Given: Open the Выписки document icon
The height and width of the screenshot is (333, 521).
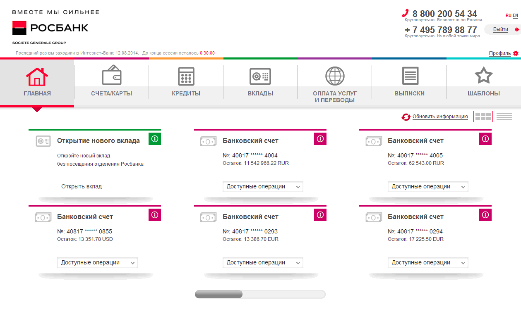Looking at the screenshot, I should click(x=410, y=76).
